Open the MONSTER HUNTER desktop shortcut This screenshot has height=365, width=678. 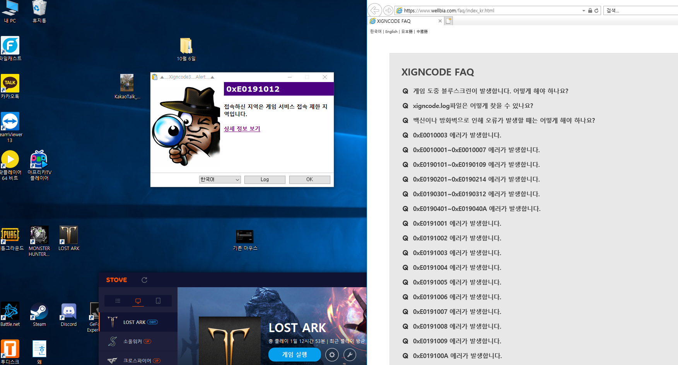tap(39, 241)
